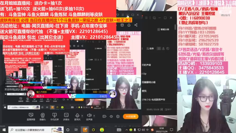Viewport: 236px width, 133px height.
Task: Mute the 麦克风 microphone in main streaming toolbar
Action: (x=77, y=116)
